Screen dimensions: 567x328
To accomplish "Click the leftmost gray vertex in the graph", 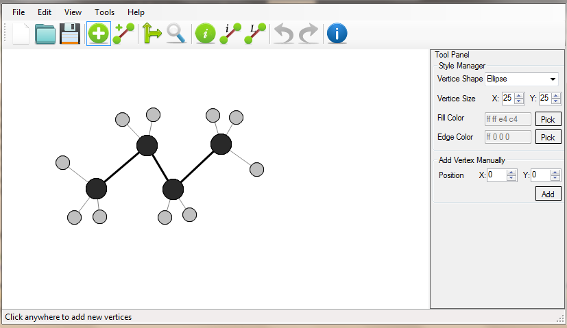I will pyautogui.click(x=63, y=162).
